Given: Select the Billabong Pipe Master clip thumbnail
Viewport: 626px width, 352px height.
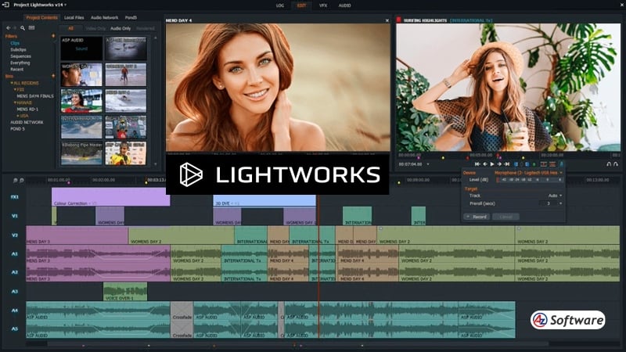Looking at the screenshot, I should click(81, 153).
